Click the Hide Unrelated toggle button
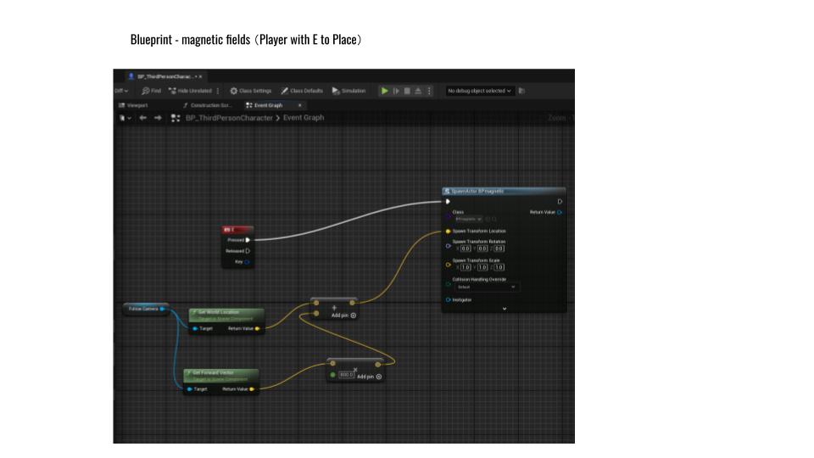Screen dimensions: 814x458 192,91
